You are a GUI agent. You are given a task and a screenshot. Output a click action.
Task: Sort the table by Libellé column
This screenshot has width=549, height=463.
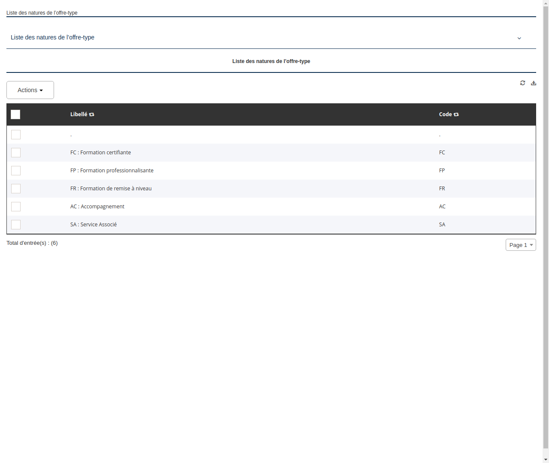(91, 114)
